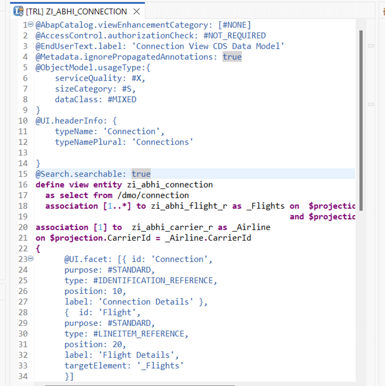
Task: Close the ZI_ABHI_CONNECTION editor tab
Action: pyautogui.click(x=136, y=12)
